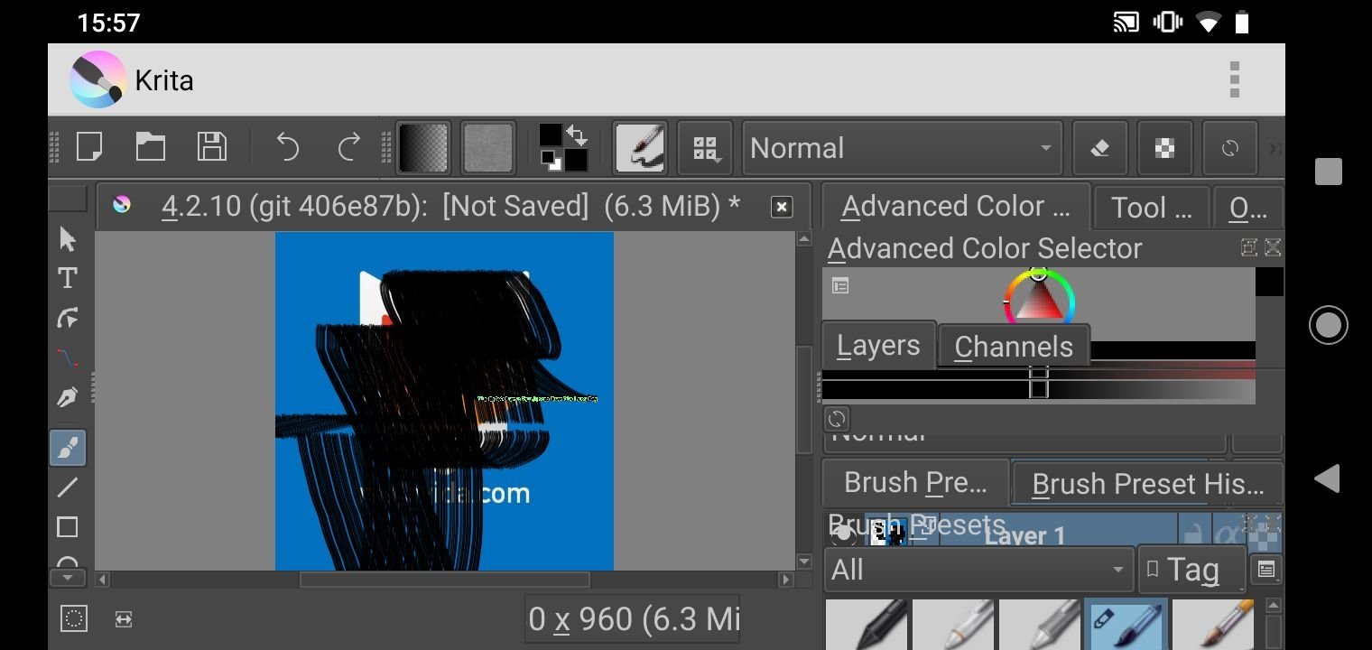Screen dimensions: 1372x650
Task: Expand the All brush tag dropdown
Action: coord(978,570)
